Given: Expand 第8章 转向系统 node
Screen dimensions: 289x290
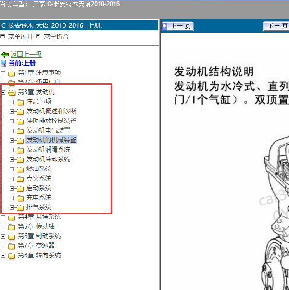Looking at the screenshot, I should [x=3, y=255].
